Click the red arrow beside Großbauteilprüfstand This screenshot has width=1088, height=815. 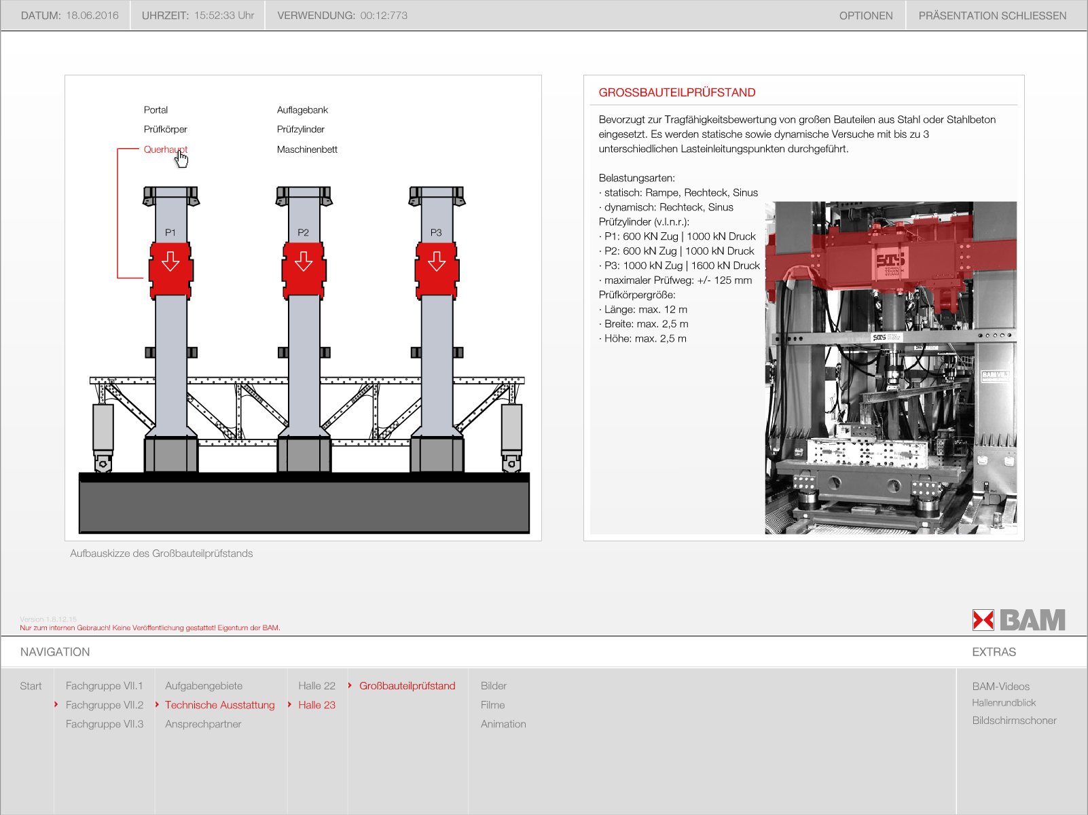[x=350, y=686]
